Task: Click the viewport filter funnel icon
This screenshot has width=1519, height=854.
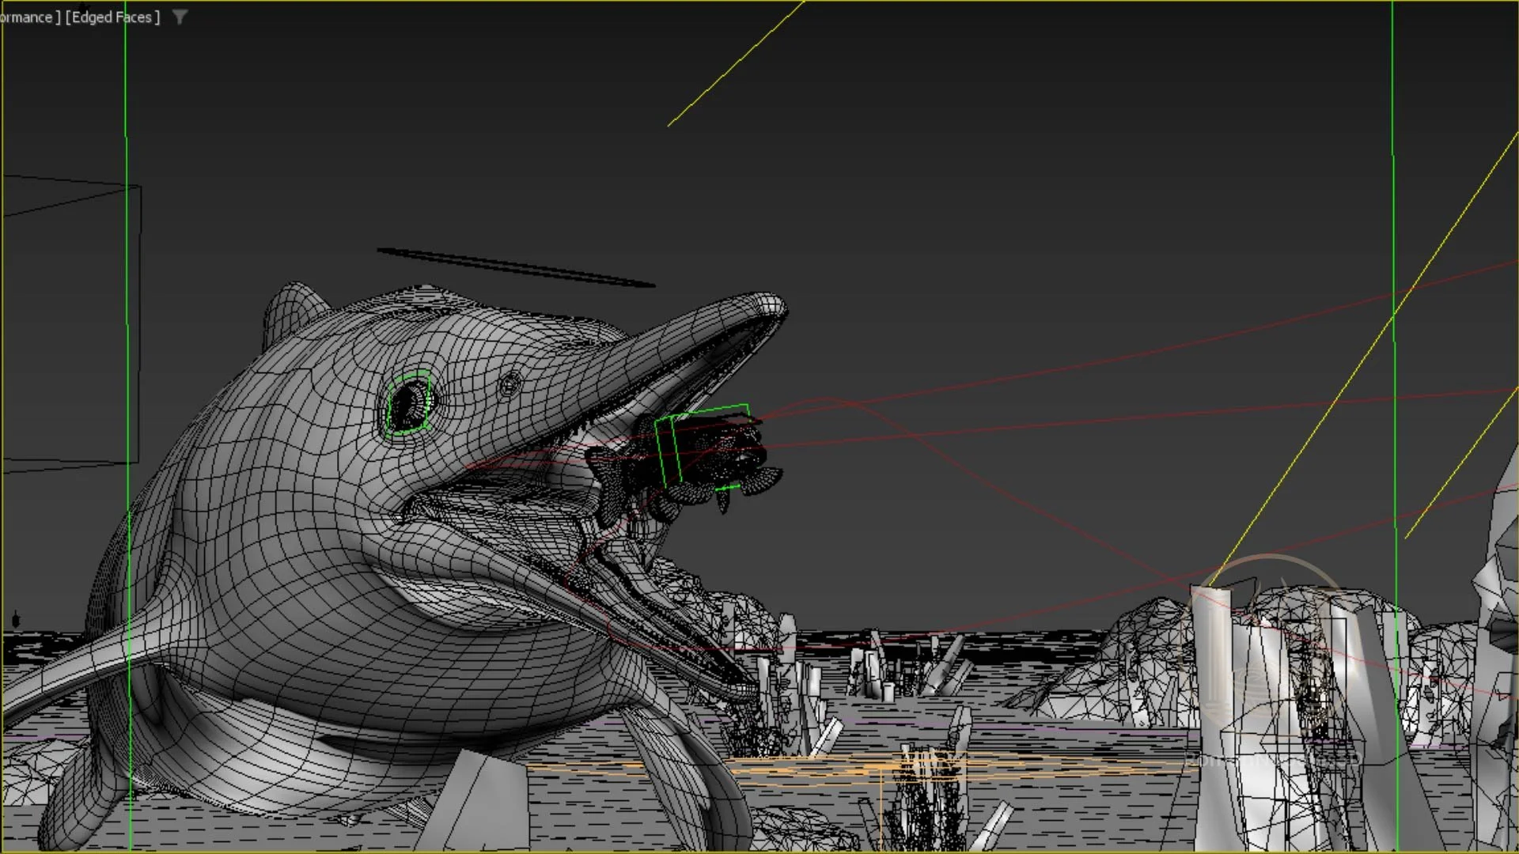Action: coord(180,17)
